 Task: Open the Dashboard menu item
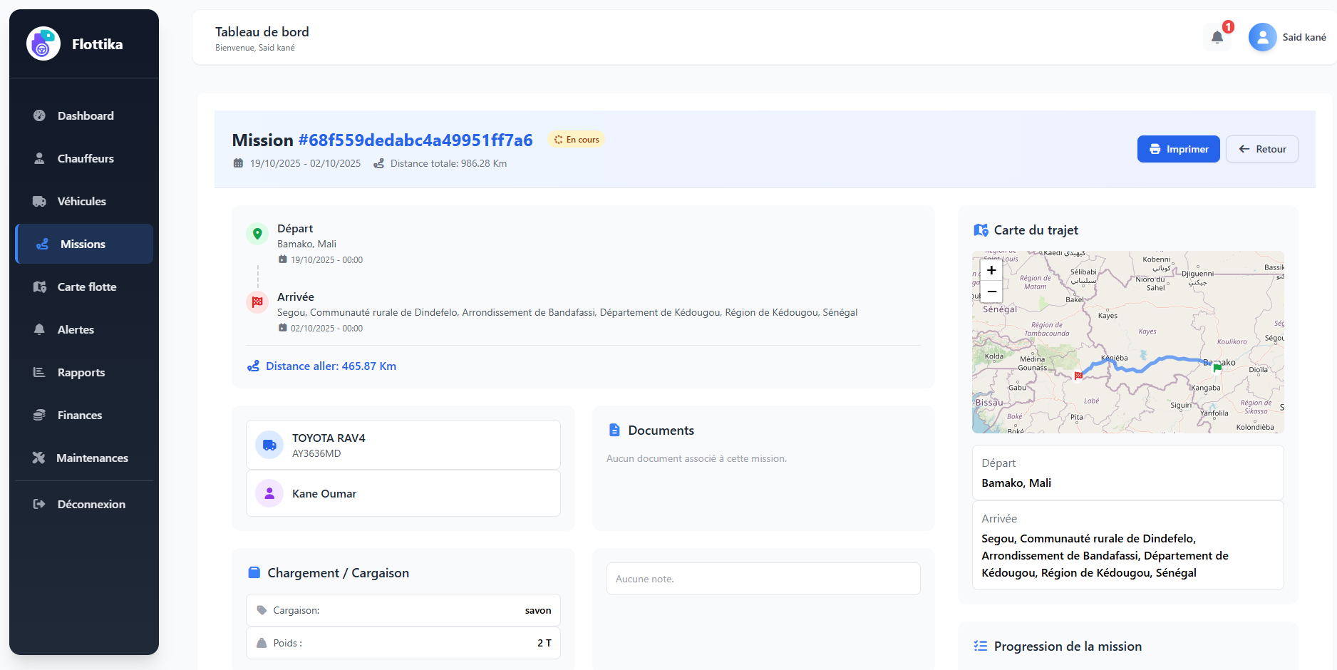click(x=84, y=115)
